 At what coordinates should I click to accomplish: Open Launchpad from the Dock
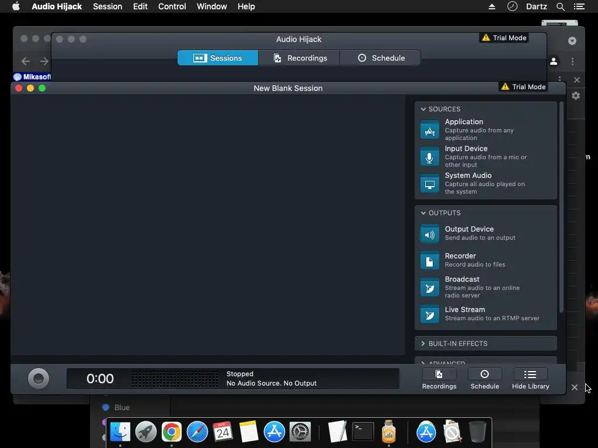[145, 432]
